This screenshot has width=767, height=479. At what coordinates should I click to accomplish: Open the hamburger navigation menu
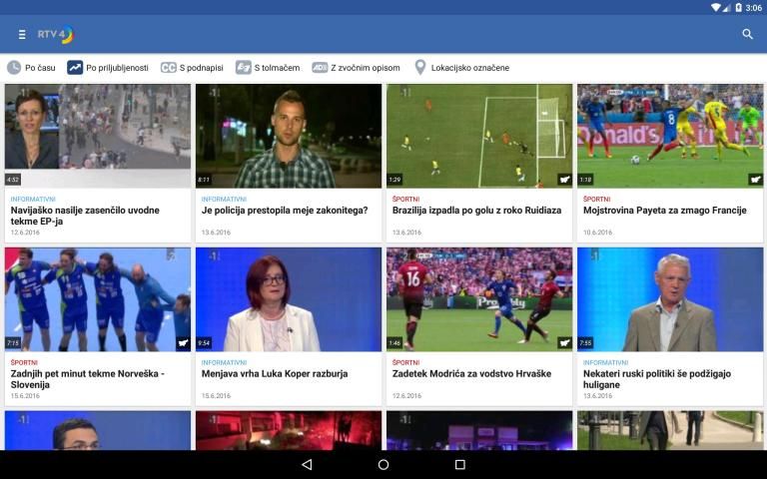[x=22, y=35]
